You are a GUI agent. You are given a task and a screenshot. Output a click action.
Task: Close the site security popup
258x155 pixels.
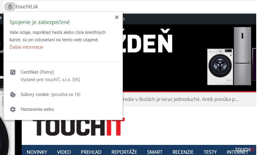117,17
